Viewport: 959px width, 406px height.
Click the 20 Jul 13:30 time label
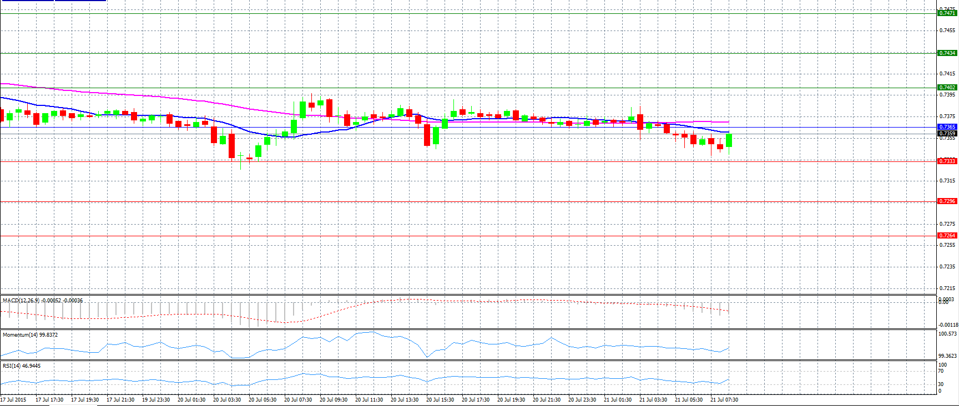[405, 400]
